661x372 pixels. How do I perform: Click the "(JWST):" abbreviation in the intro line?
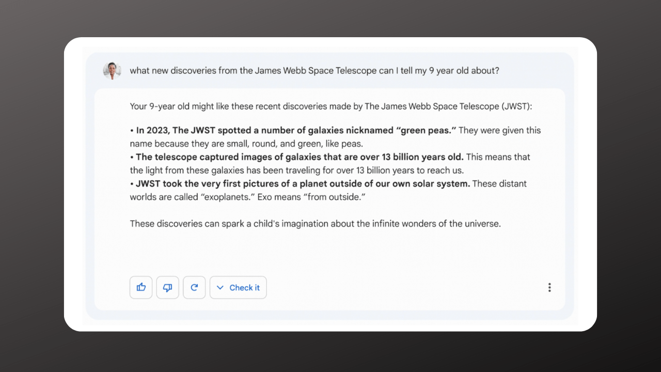click(516, 106)
